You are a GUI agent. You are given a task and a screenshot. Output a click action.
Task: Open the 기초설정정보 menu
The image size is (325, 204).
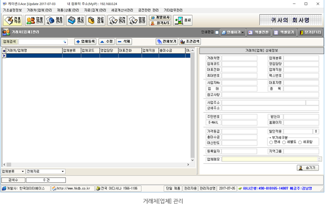coord(12,10)
